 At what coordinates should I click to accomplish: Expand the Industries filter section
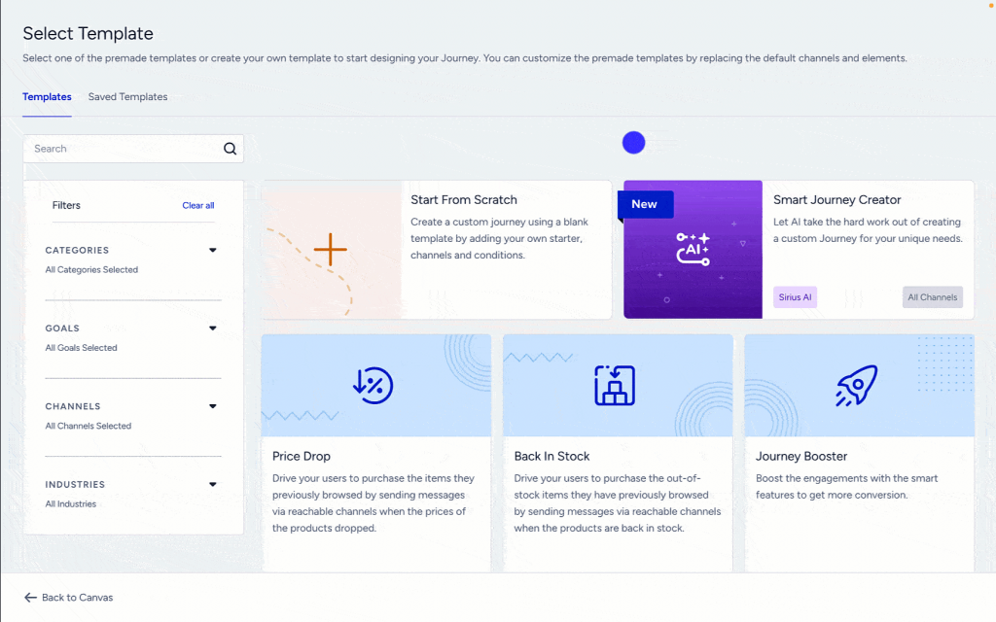click(x=212, y=484)
